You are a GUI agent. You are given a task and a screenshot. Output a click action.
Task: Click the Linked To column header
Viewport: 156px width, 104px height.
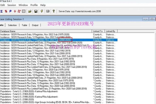click(98, 31)
